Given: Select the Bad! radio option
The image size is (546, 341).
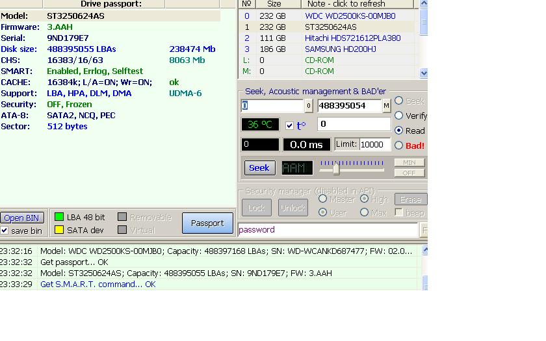Looking at the screenshot, I should pyautogui.click(x=398, y=145).
